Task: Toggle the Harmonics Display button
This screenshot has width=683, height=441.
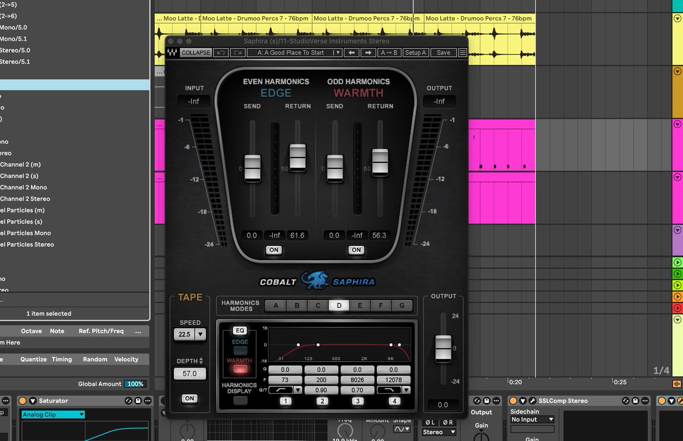Action: pyautogui.click(x=240, y=400)
